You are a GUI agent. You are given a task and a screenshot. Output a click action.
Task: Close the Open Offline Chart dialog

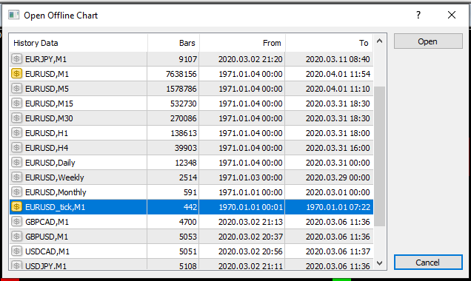coord(452,15)
